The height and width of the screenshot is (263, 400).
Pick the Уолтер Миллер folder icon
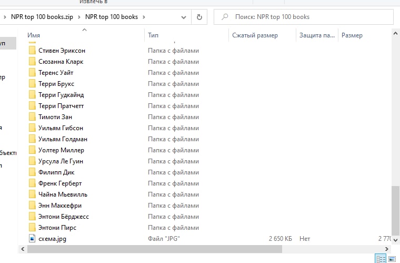pyautogui.click(x=32, y=150)
